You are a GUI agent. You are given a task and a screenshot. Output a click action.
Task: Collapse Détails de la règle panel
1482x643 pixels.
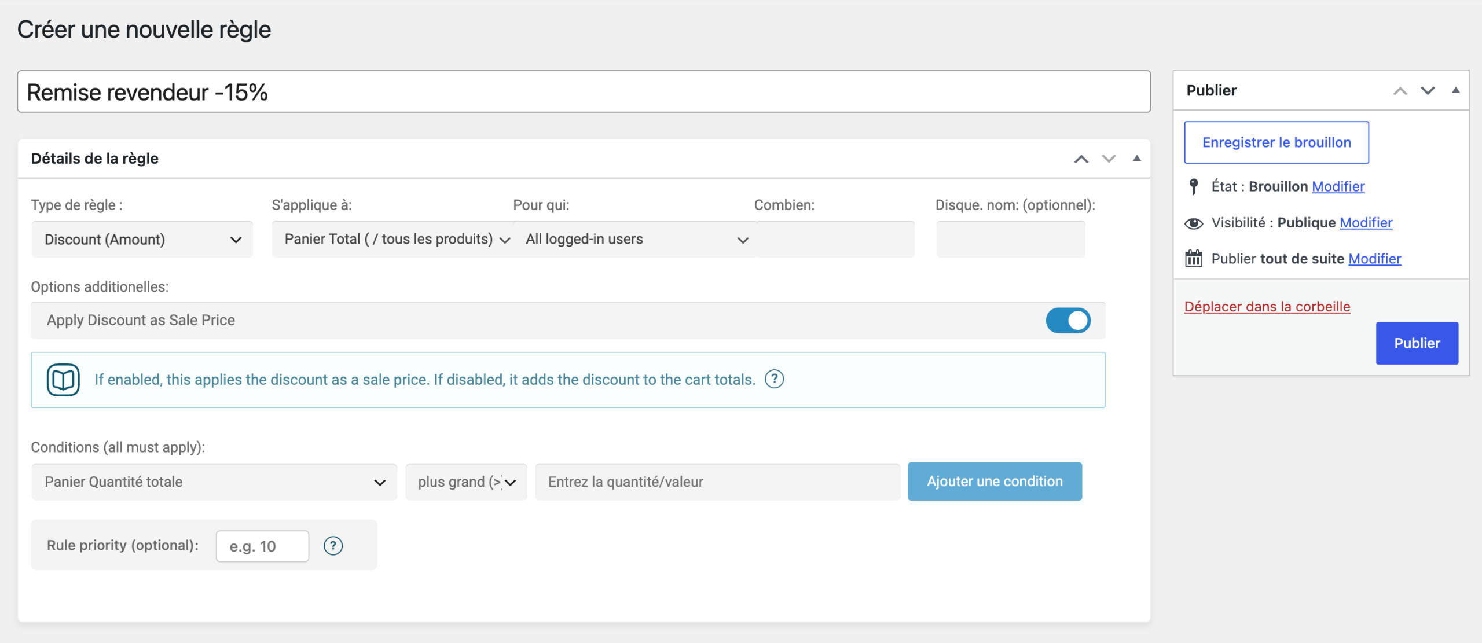tap(1136, 158)
